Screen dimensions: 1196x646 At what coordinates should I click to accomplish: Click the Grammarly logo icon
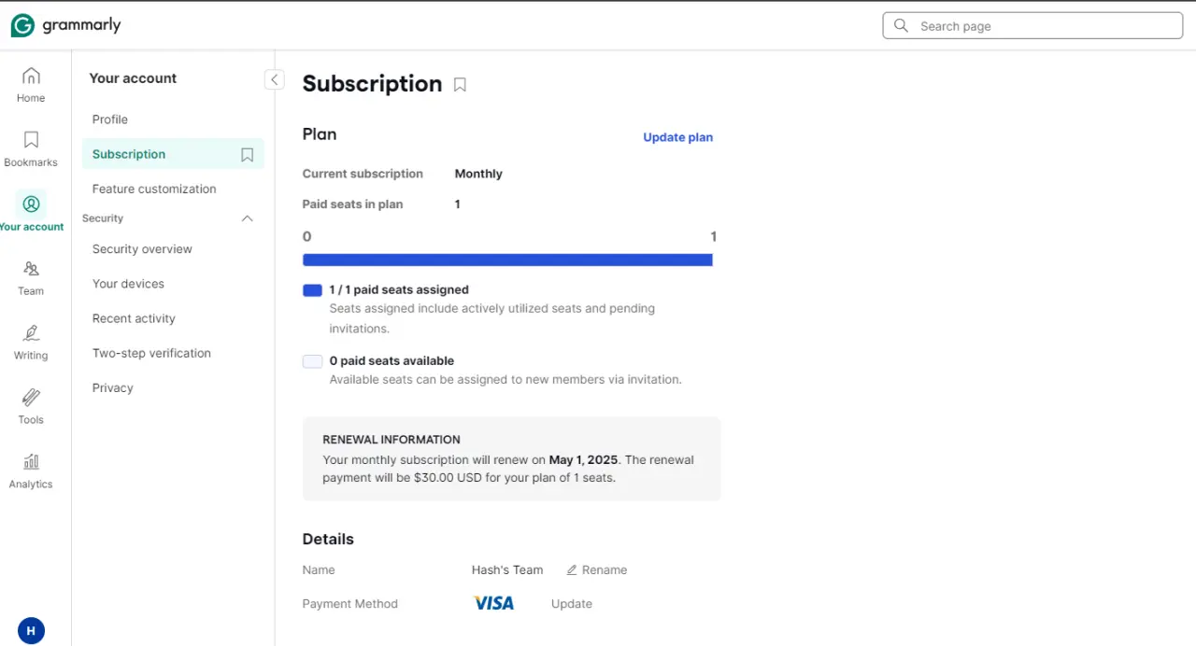pyautogui.click(x=22, y=26)
